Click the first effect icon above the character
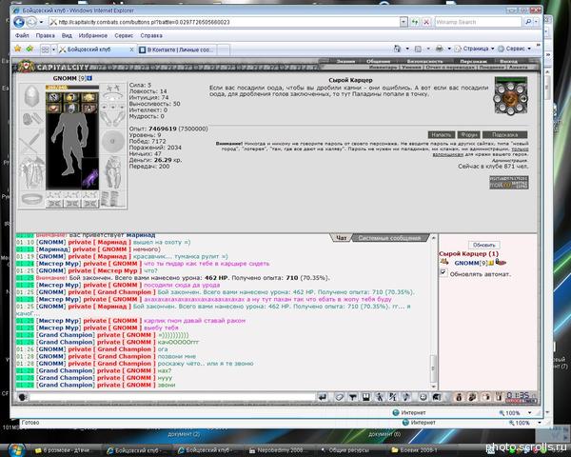Viewport: 571px width, 457px height. pyautogui.click(x=54, y=97)
